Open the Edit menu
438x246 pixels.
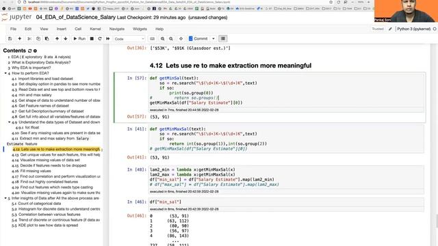coord(28,29)
